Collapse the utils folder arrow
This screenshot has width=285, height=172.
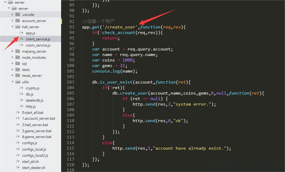[x=13, y=82]
